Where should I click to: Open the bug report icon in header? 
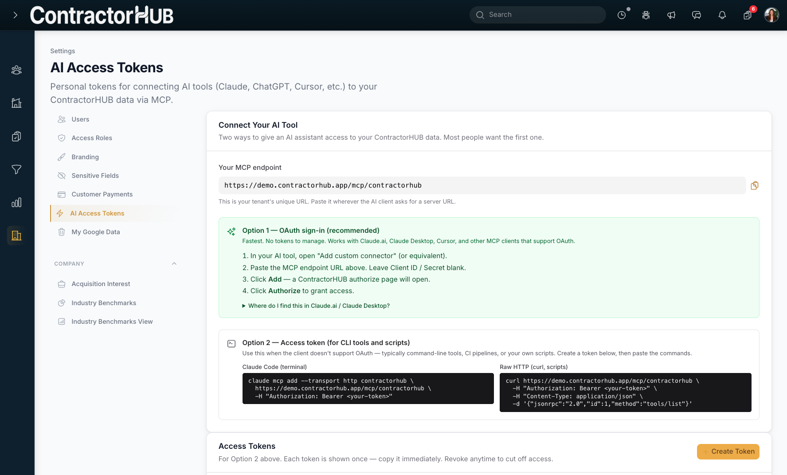(646, 15)
